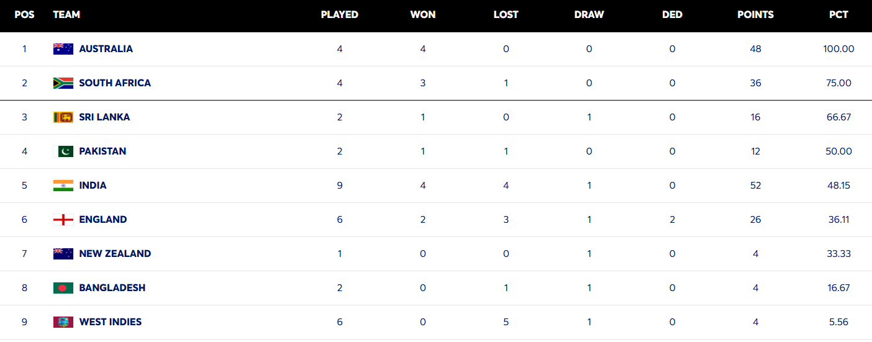
Task: Click the PLAYED column header
Action: pos(339,15)
